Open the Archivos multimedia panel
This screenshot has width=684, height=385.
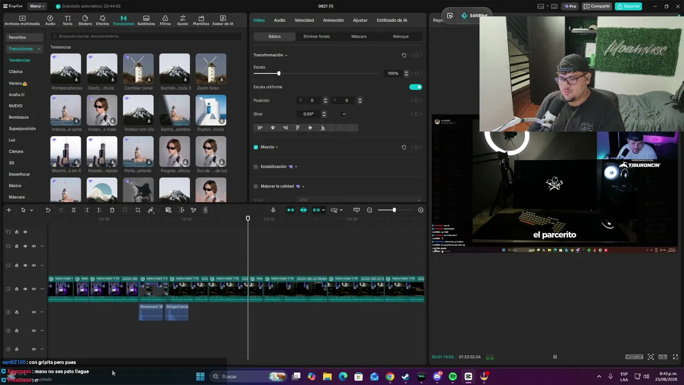22,20
